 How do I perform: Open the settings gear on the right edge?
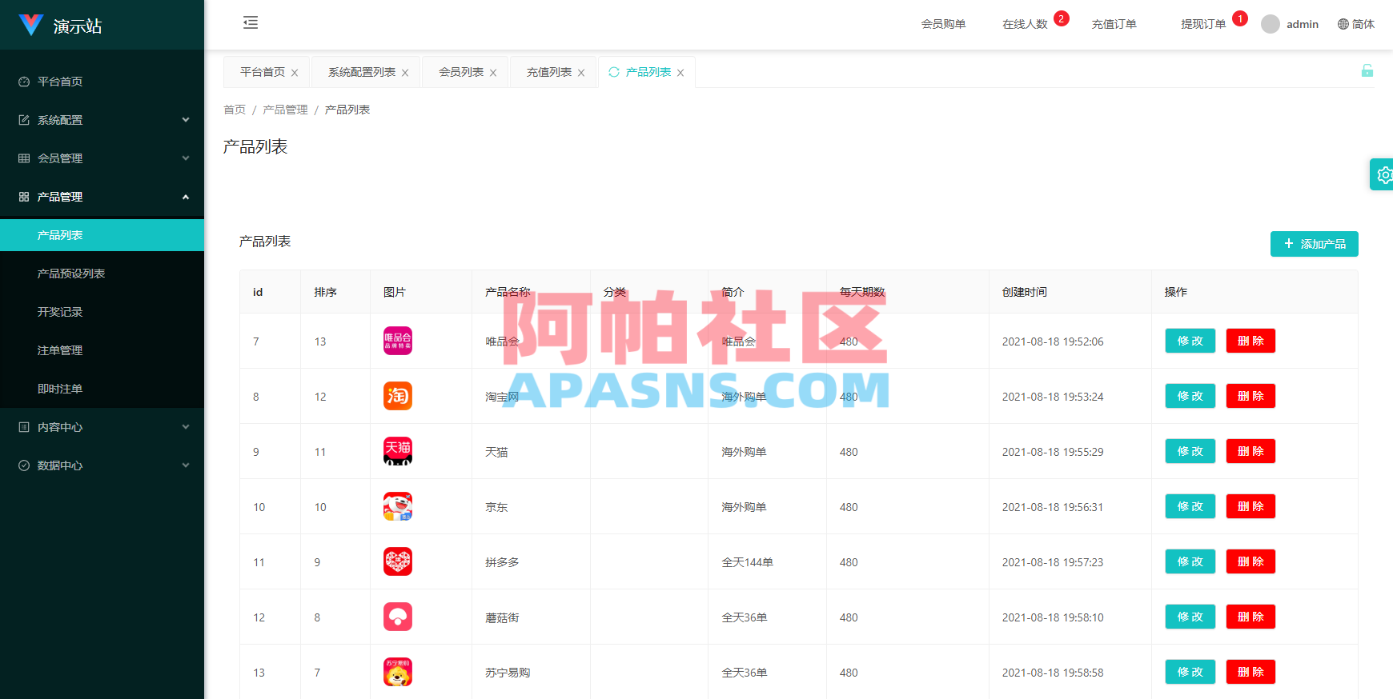click(x=1383, y=174)
